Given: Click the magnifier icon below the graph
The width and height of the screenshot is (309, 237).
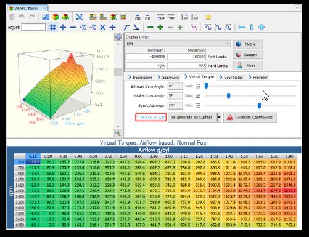Looking at the screenshot, I should pos(118,133).
